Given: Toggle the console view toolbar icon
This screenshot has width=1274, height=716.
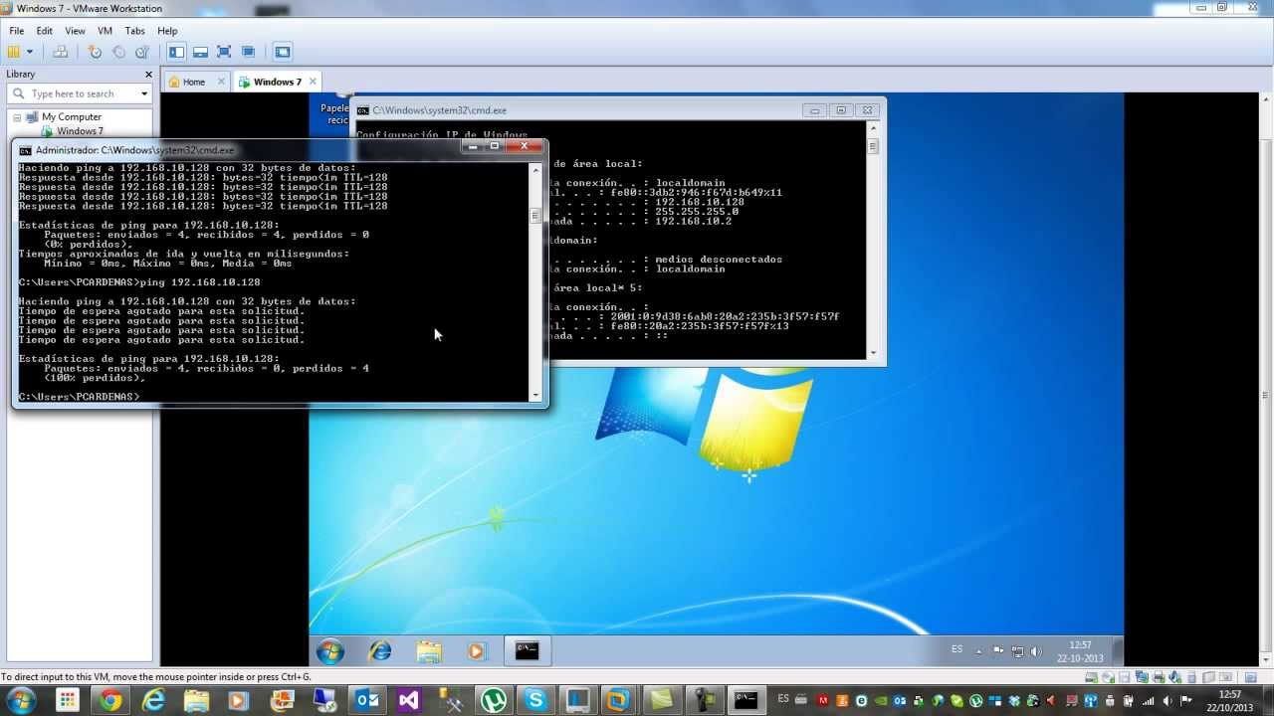Looking at the screenshot, I should tap(283, 52).
